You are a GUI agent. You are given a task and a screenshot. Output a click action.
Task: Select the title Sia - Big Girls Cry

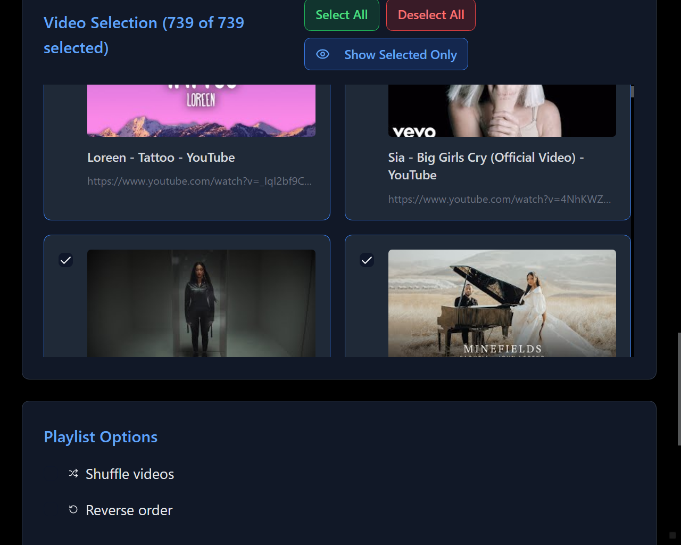click(x=485, y=157)
